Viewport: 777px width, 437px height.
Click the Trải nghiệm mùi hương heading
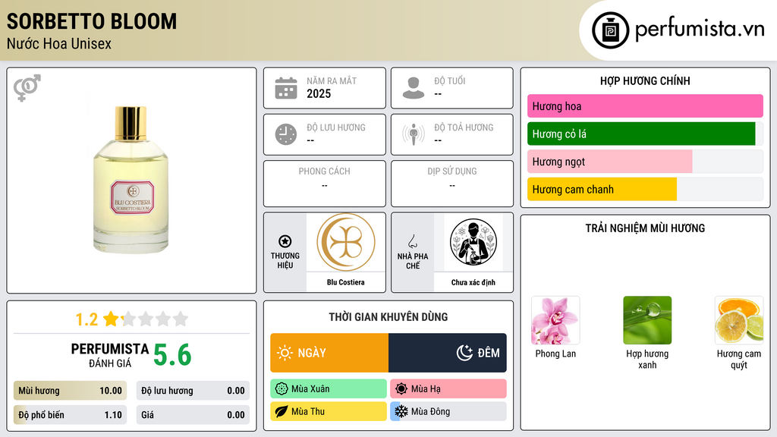point(645,228)
